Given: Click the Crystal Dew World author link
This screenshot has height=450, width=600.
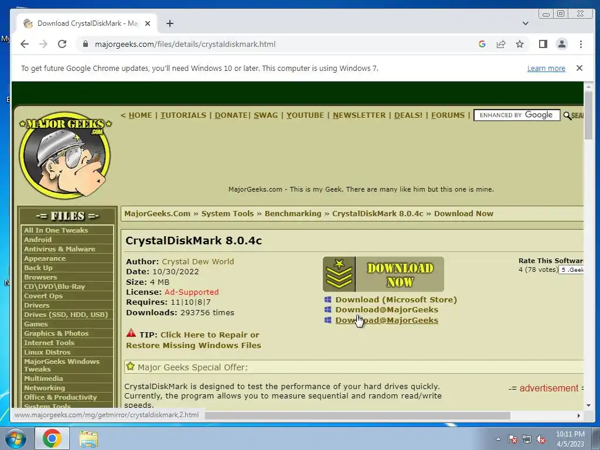Looking at the screenshot, I should coord(198,262).
